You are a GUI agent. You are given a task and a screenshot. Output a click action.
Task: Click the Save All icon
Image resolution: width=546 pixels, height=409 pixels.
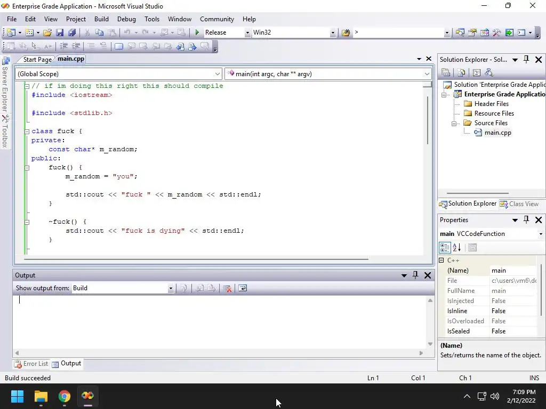[72, 32]
